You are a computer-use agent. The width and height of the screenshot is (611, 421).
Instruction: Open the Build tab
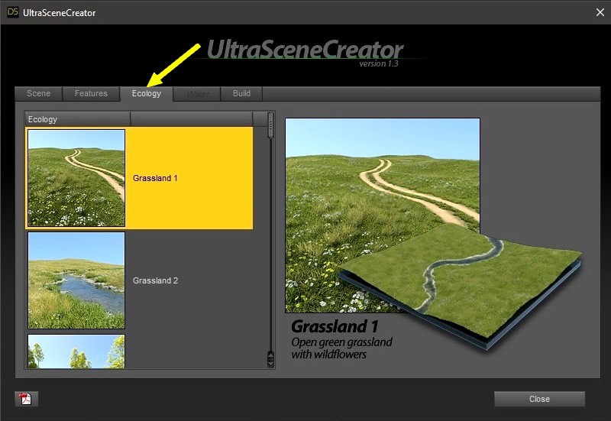coord(241,93)
